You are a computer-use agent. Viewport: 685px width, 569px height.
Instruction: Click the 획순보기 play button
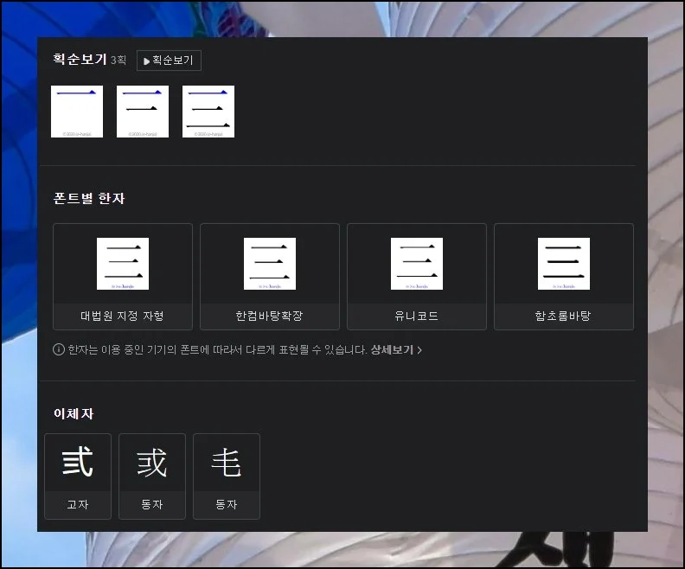[169, 61]
